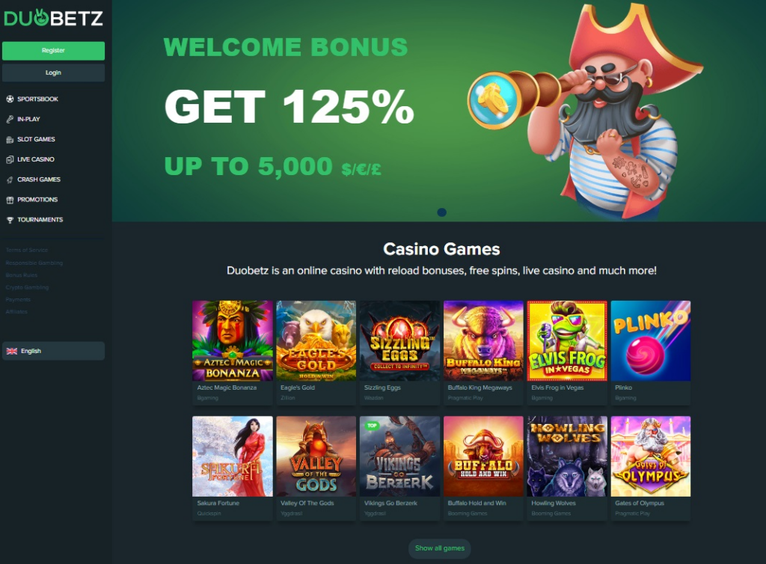This screenshot has width=766, height=564.
Task: Show all games
Action: [440, 548]
